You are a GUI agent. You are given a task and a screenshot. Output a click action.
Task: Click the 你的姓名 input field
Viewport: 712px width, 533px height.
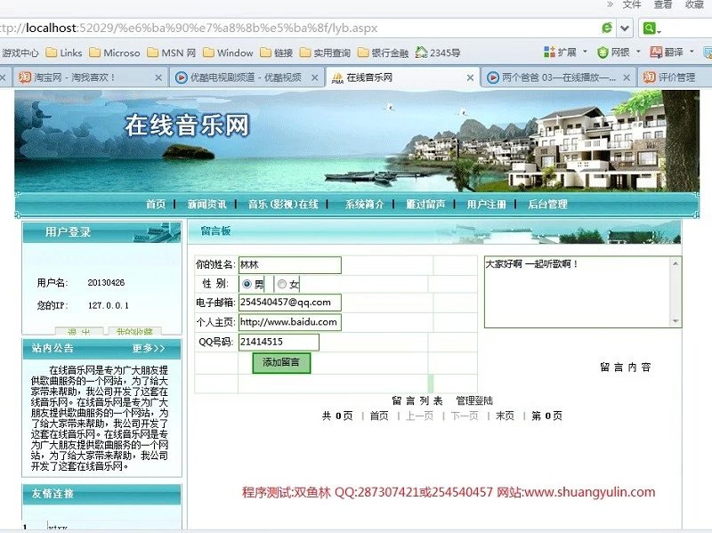tap(290, 265)
